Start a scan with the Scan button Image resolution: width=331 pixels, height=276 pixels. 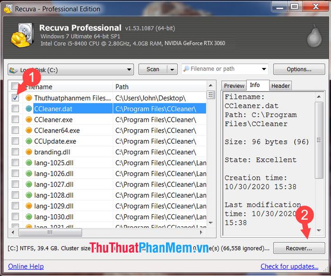click(153, 69)
